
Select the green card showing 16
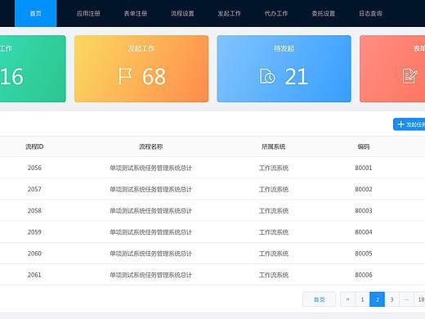pyautogui.click(x=33, y=69)
